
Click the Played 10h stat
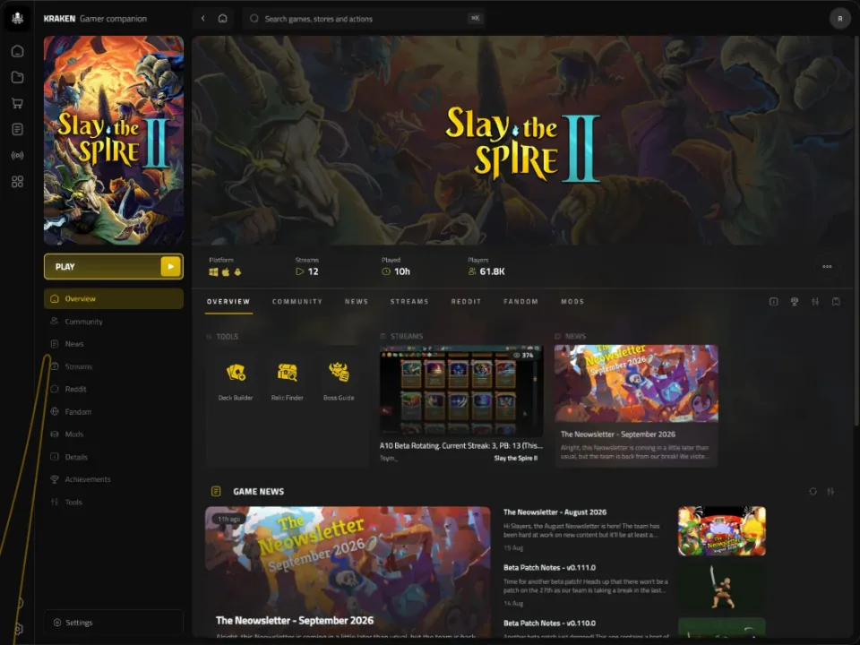click(396, 267)
